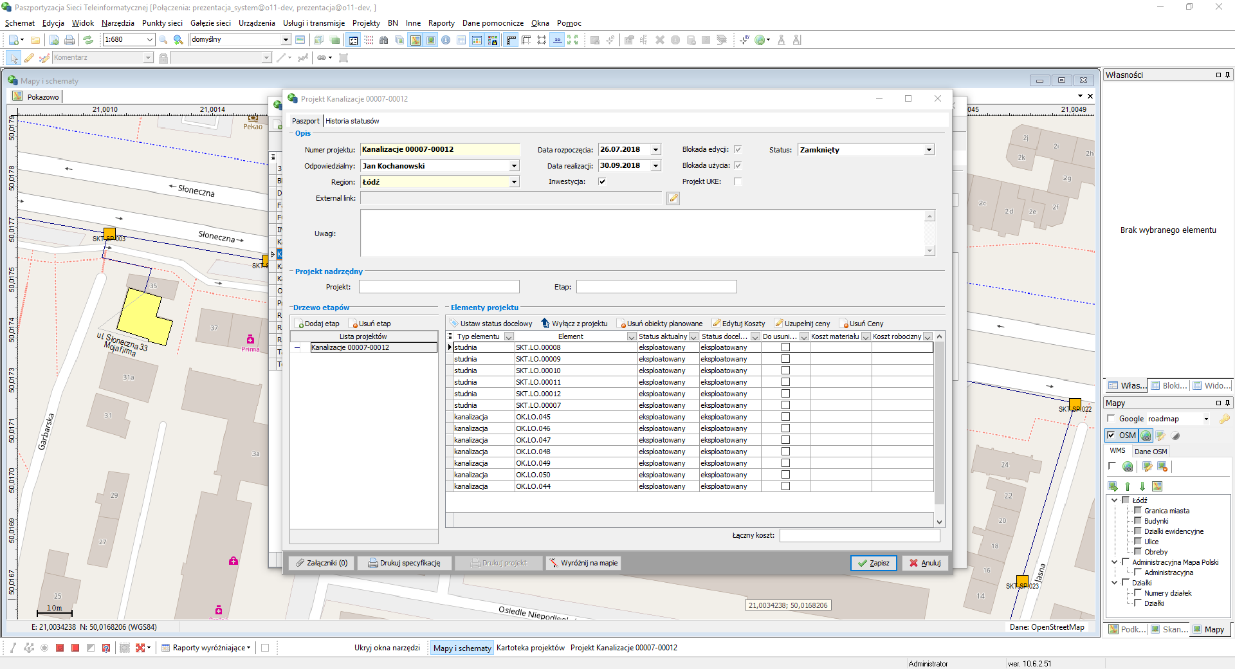Open the domyślny style dropdown
1235x669 pixels.
[x=286, y=40]
